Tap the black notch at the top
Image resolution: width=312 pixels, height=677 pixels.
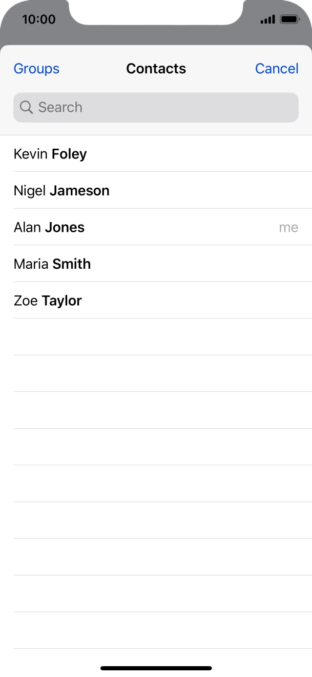pos(156,11)
